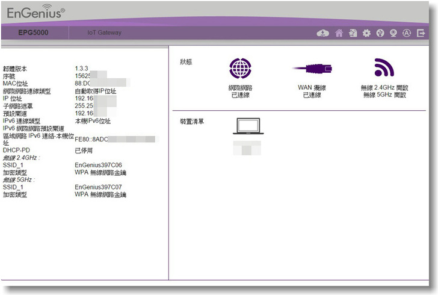Click the '自動取得IP位址' connection type value

point(96,91)
